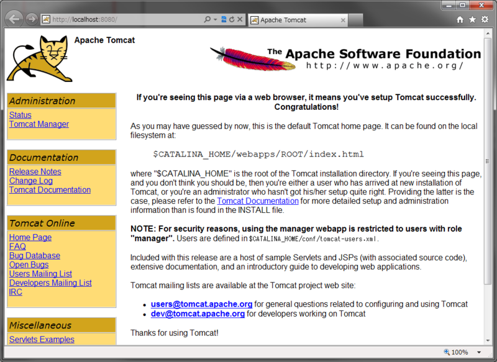Open the Bug Database link
Screen dimensions: 497x362
click(x=35, y=256)
